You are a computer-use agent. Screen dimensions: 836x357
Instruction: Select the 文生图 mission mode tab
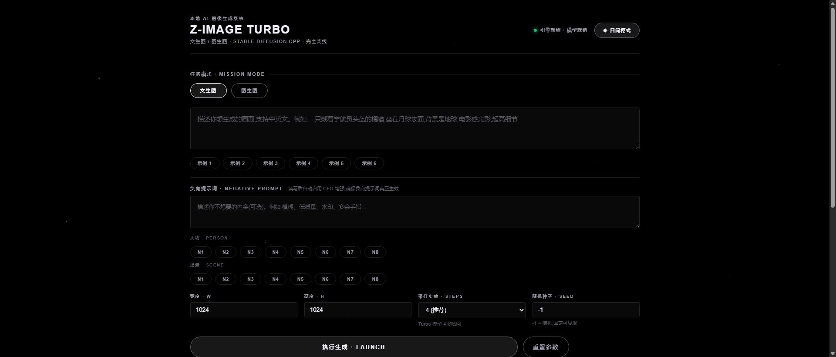click(x=208, y=91)
